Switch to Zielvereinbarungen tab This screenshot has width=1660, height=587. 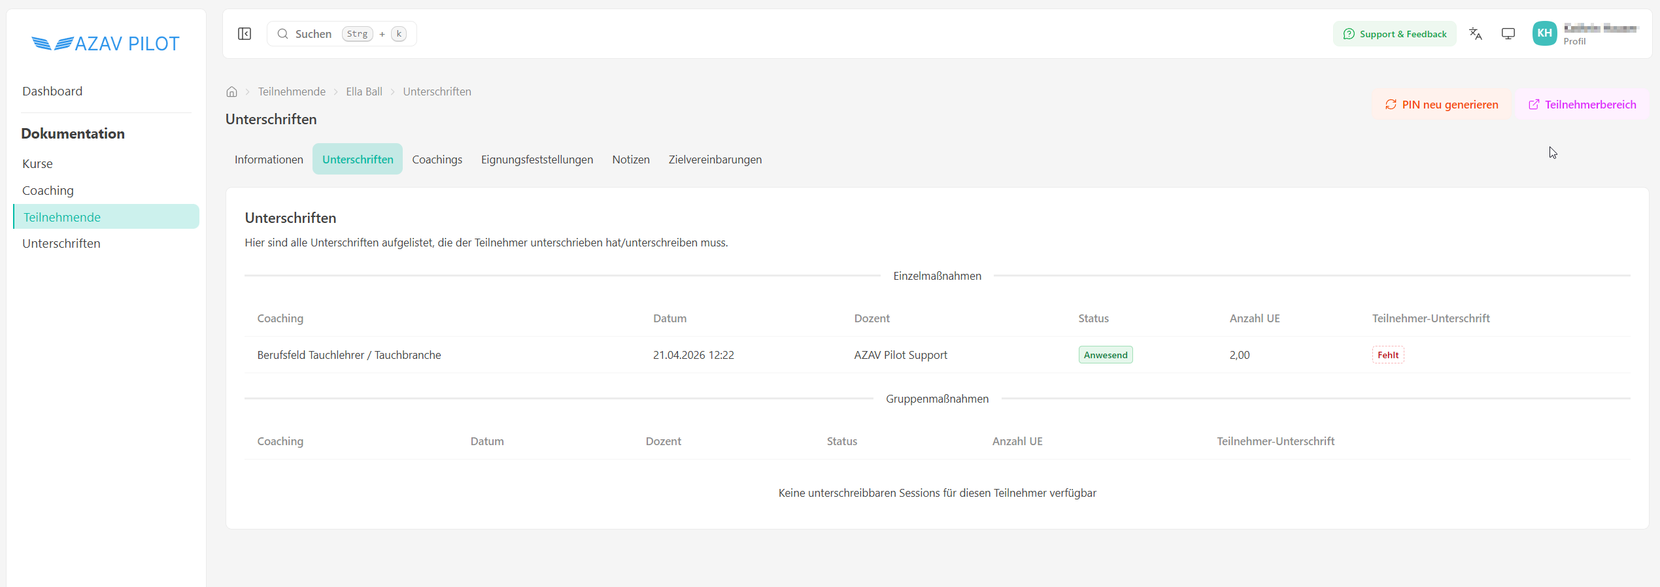[x=715, y=159]
